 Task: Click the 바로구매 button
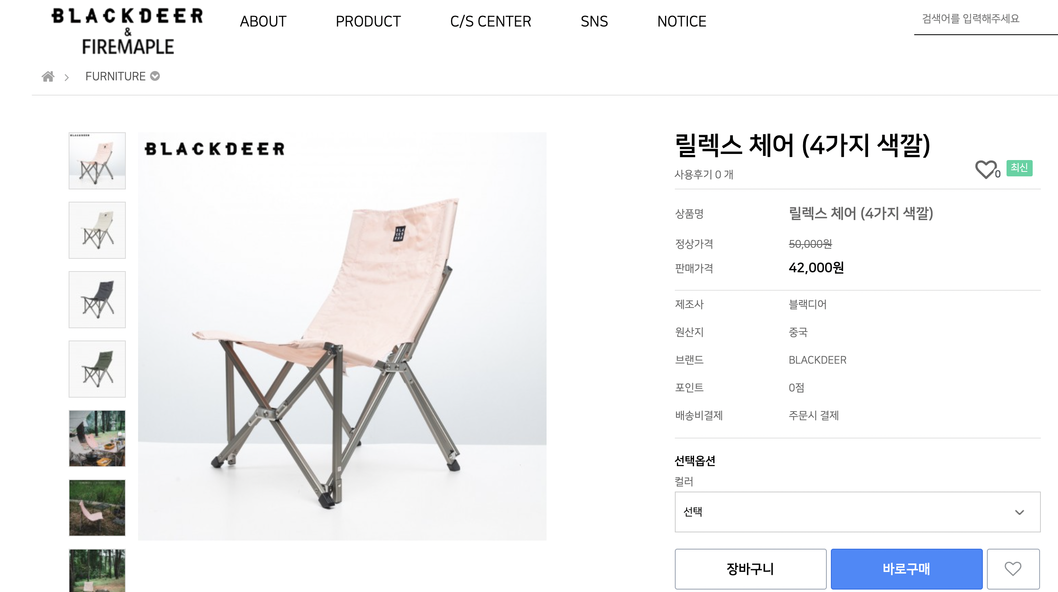click(906, 569)
